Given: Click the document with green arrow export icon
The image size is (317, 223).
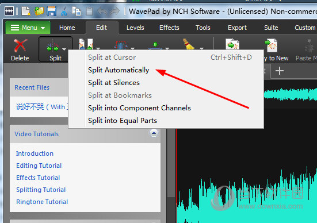Looking at the screenshot, I should [x=232, y=44].
